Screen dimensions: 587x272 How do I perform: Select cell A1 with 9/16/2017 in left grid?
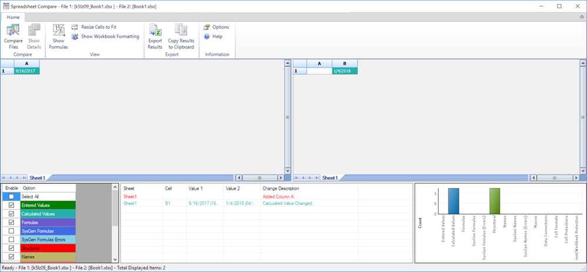[26, 70]
